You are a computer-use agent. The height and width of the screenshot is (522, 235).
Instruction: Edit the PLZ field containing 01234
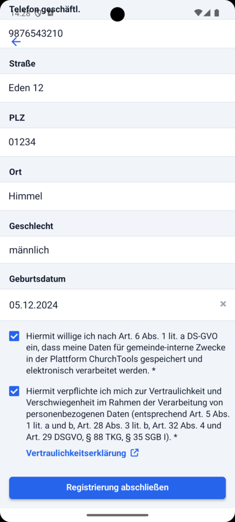tap(117, 142)
